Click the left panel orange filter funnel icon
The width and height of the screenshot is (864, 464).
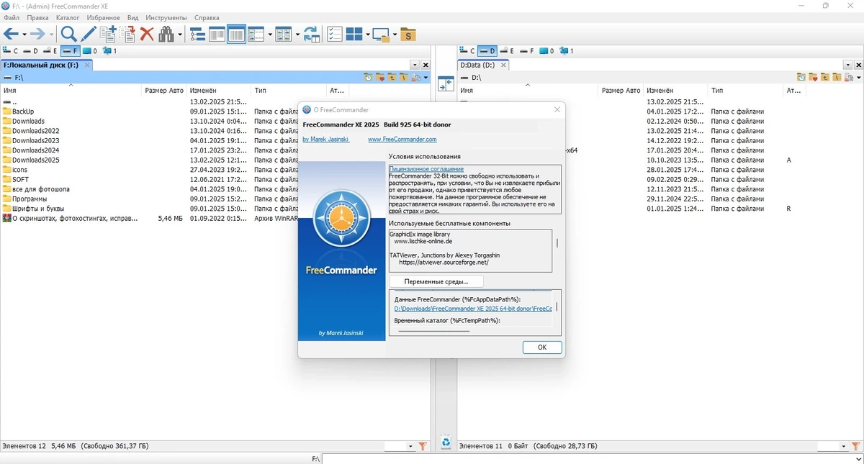coord(423,446)
